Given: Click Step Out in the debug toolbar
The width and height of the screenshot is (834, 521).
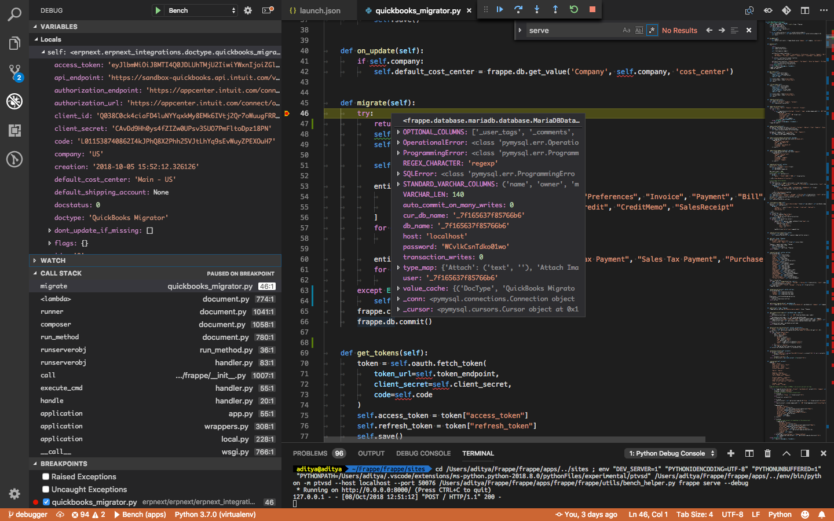Looking at the screenshot, I should point(555,9).
